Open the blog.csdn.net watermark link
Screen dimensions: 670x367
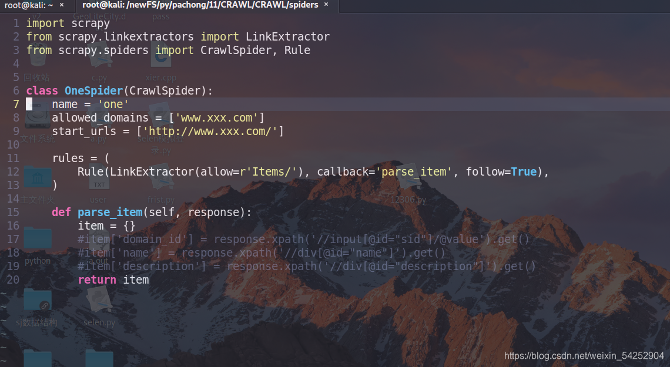pos(584,355)
